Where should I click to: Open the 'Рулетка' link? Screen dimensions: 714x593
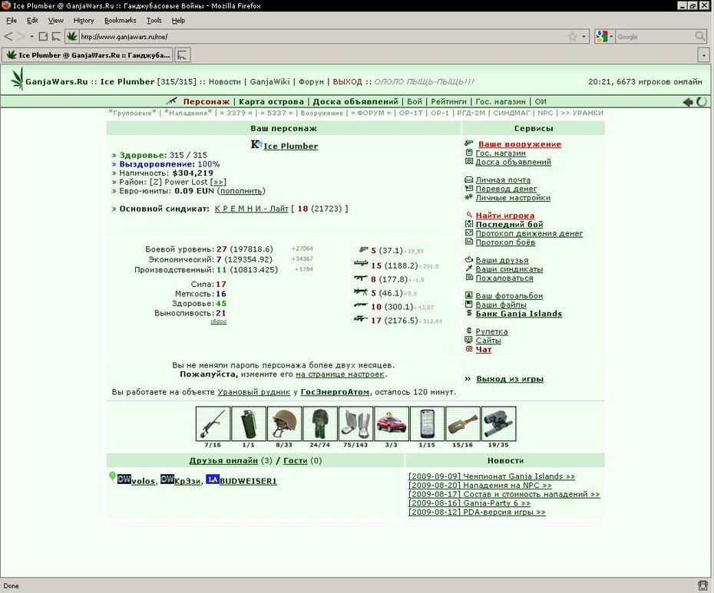pos(492,331)
